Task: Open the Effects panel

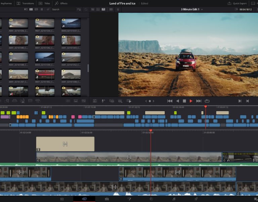Action: (x=61, y=3)
